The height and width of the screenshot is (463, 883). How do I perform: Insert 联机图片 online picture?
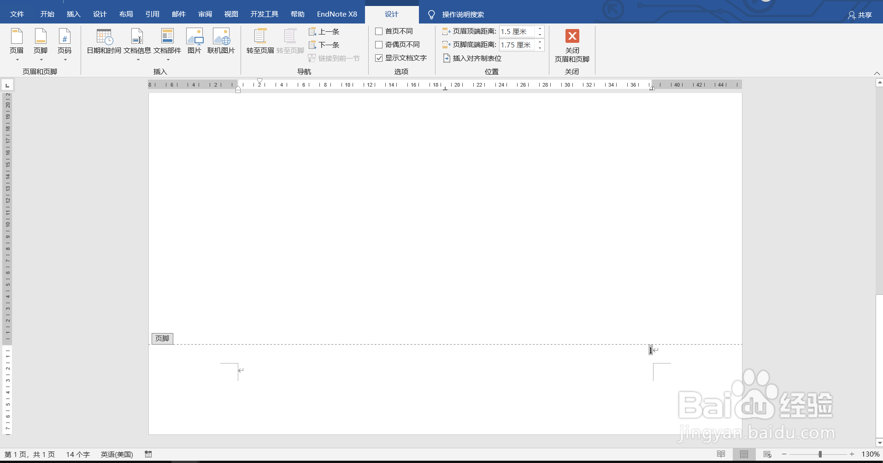click(221, 41)
